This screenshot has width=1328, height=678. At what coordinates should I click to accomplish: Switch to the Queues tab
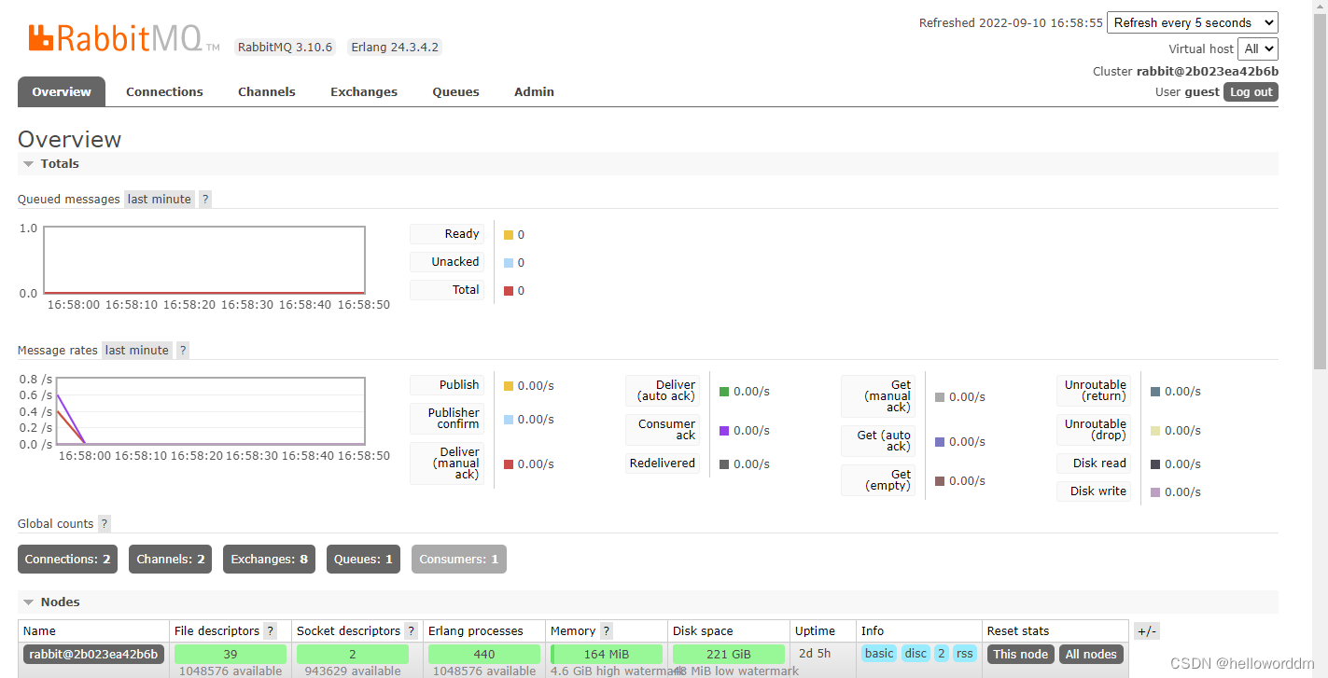455,91
